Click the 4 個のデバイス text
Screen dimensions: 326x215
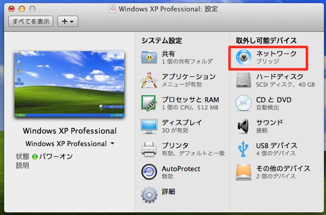pos(276,153)
